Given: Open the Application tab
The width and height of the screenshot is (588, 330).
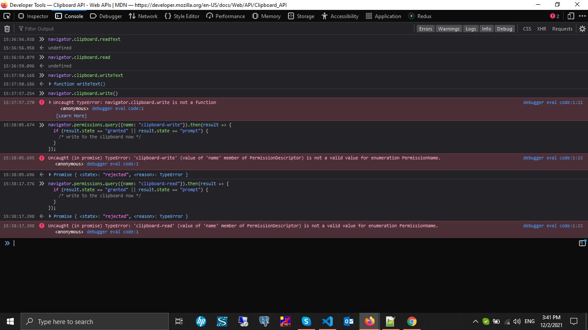Looking at the screenshot, I should (x=383, y=16).
